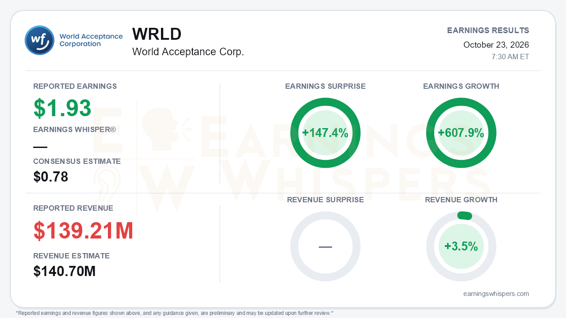Click the Earnings Surprise heading
This screenshot has height=318, width=566.
[x=325, y=86]
